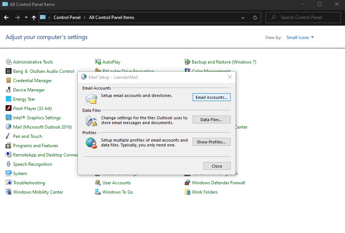Expand the chevron after Control Panel breadcrumb
This screenshot has height=233, width=345.
tap(85, 17)
